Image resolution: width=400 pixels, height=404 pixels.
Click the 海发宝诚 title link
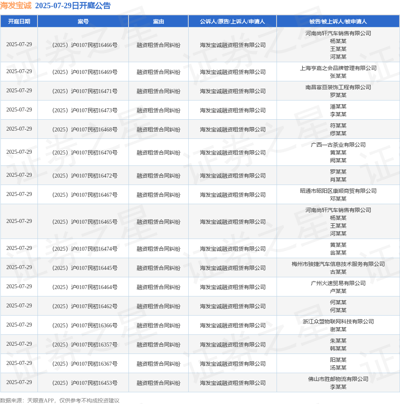pos(16,5)
